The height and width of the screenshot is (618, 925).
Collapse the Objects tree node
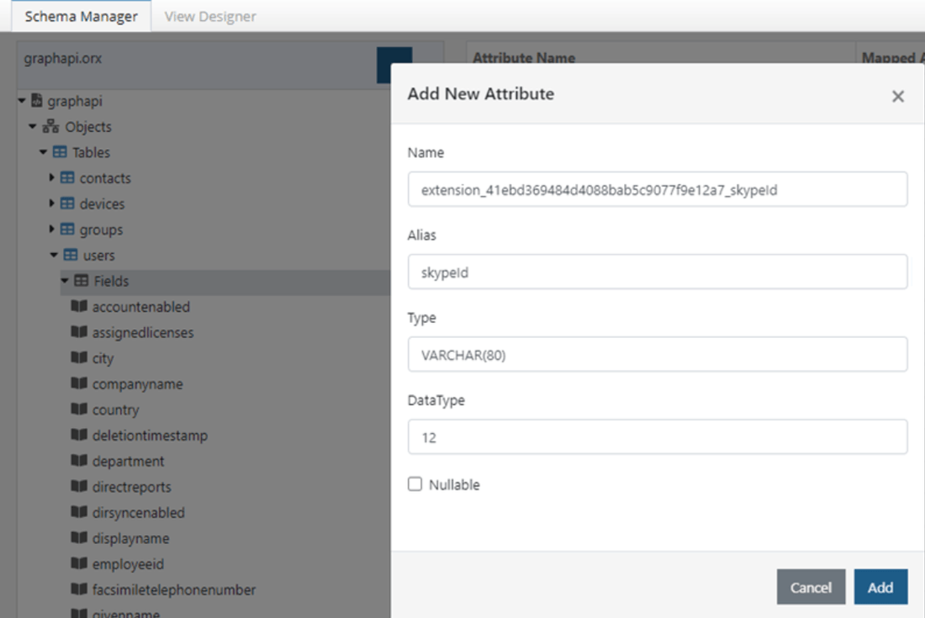point(33,126)
